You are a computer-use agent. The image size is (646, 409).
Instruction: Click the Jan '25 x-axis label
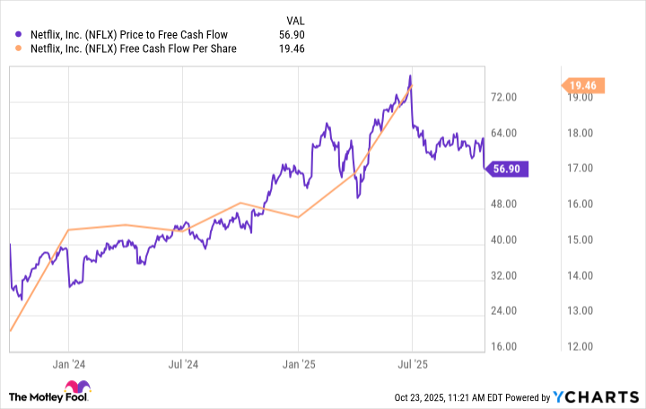[298, 365]
